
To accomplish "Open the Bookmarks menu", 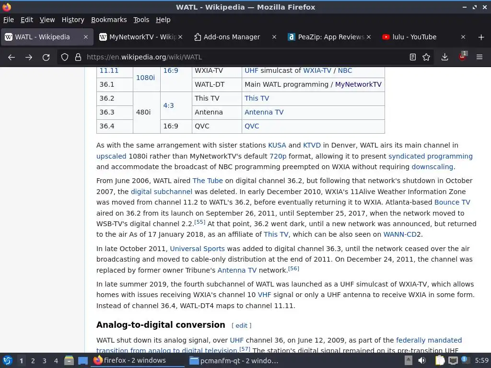I will tap(109, 20).
